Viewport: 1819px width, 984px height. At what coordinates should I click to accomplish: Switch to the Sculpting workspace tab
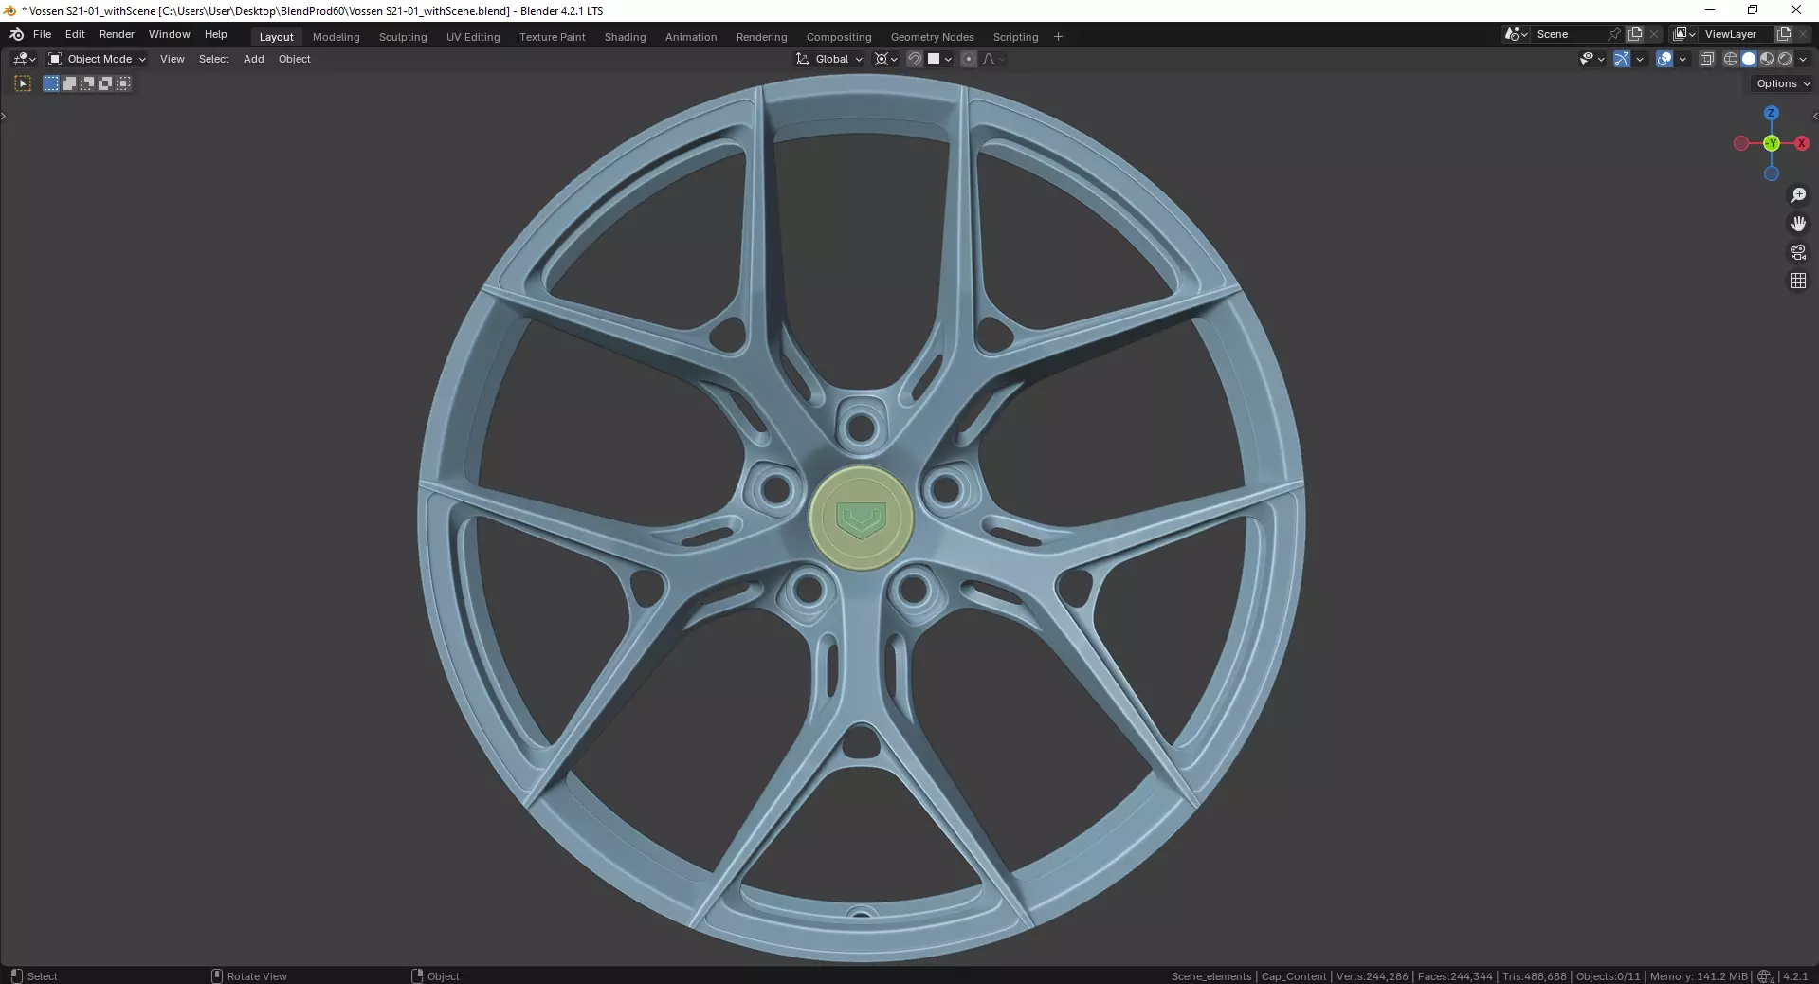[403, 37]
